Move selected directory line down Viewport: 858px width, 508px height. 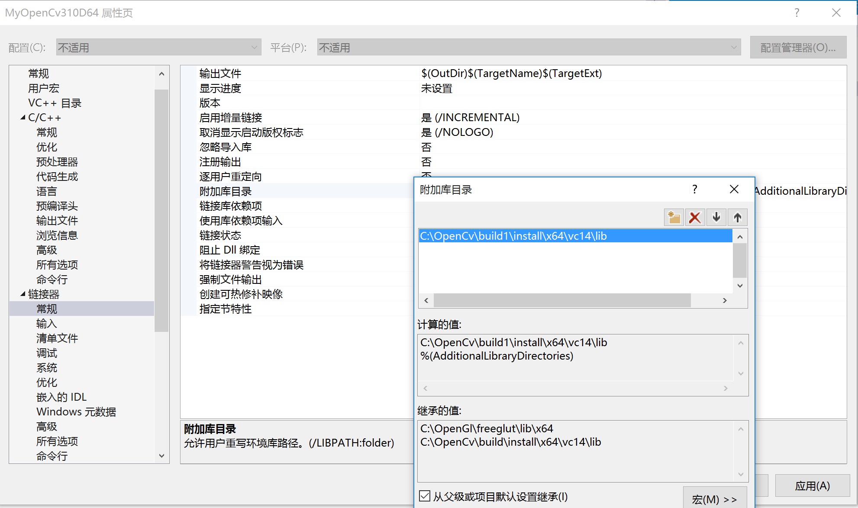(716, 217)
